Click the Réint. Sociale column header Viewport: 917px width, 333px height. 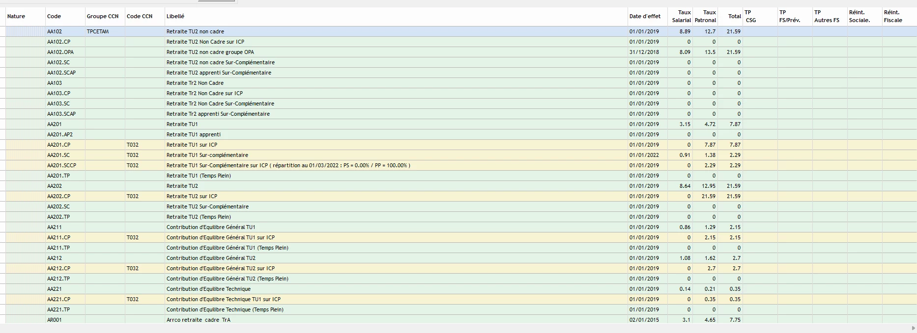tap(864, 16)
